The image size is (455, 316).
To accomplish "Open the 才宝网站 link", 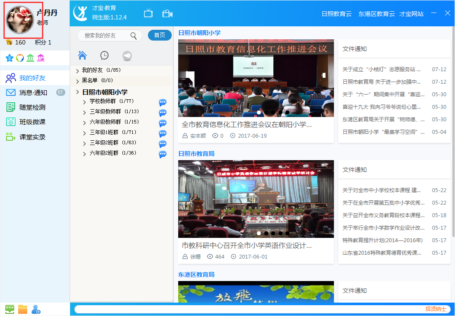I will (x=411, y=14).
